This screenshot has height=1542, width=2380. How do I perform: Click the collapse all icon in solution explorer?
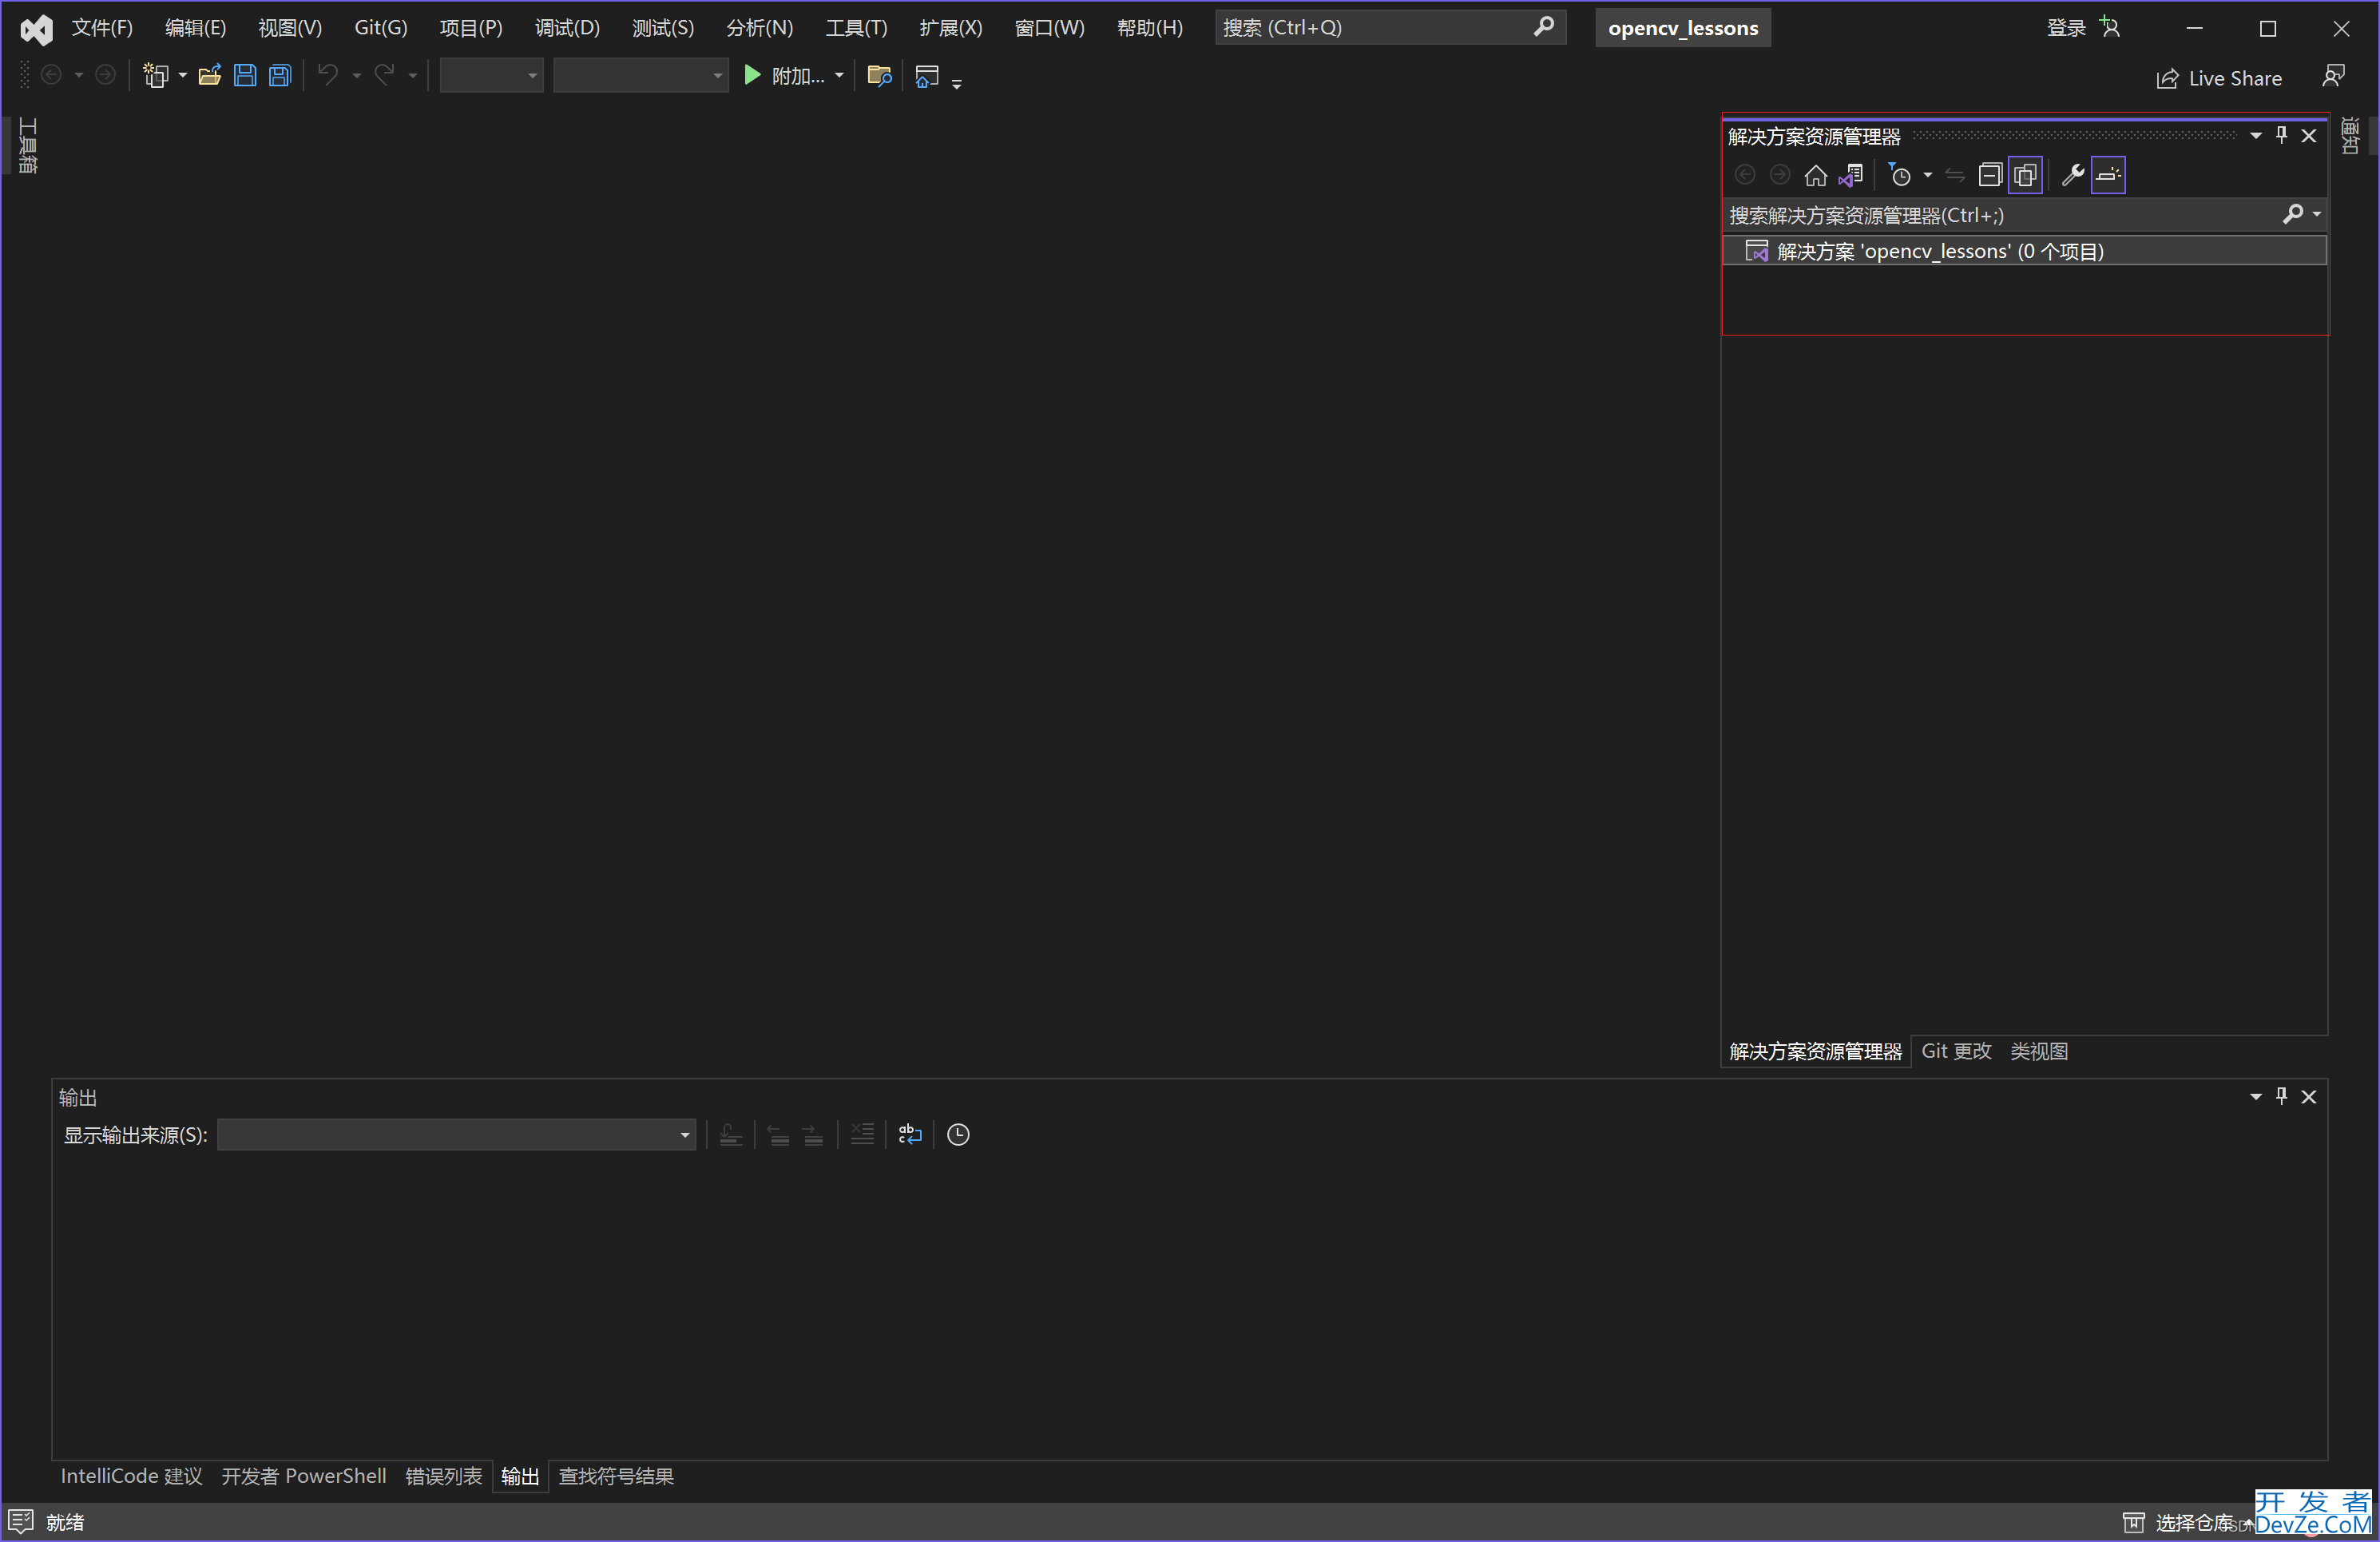pos(1991,173)
